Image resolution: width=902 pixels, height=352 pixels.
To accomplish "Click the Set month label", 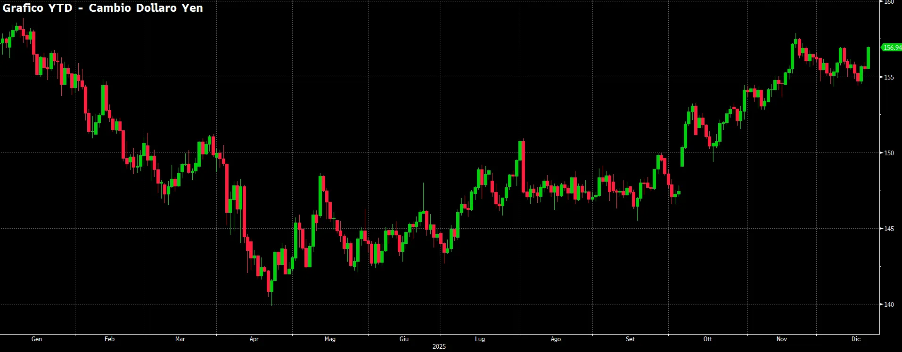I will pyautogui.click(x=630, y=339).
